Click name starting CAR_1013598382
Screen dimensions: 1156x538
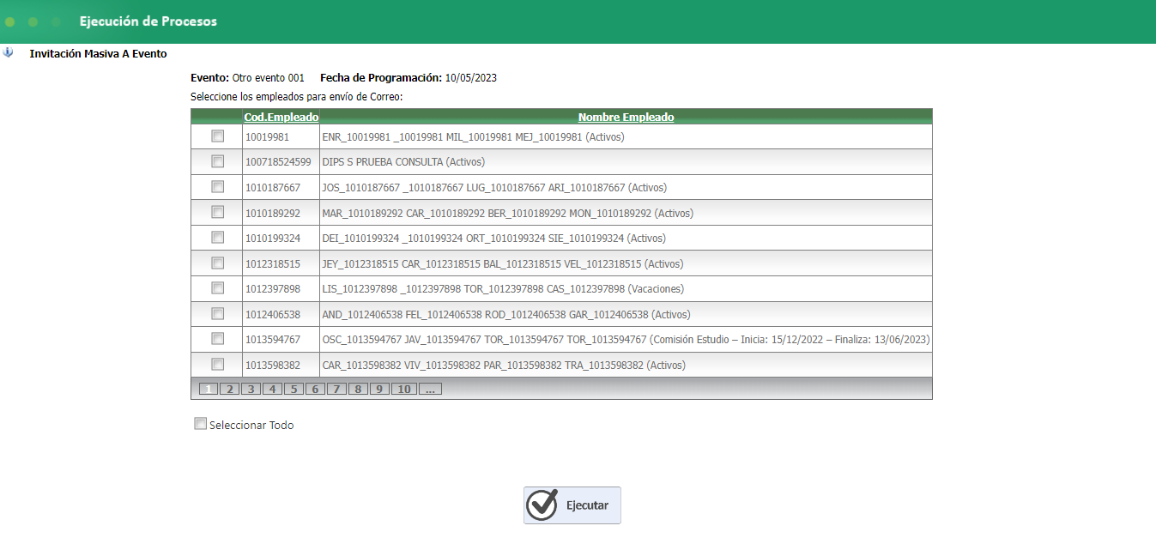coord(503,365)
